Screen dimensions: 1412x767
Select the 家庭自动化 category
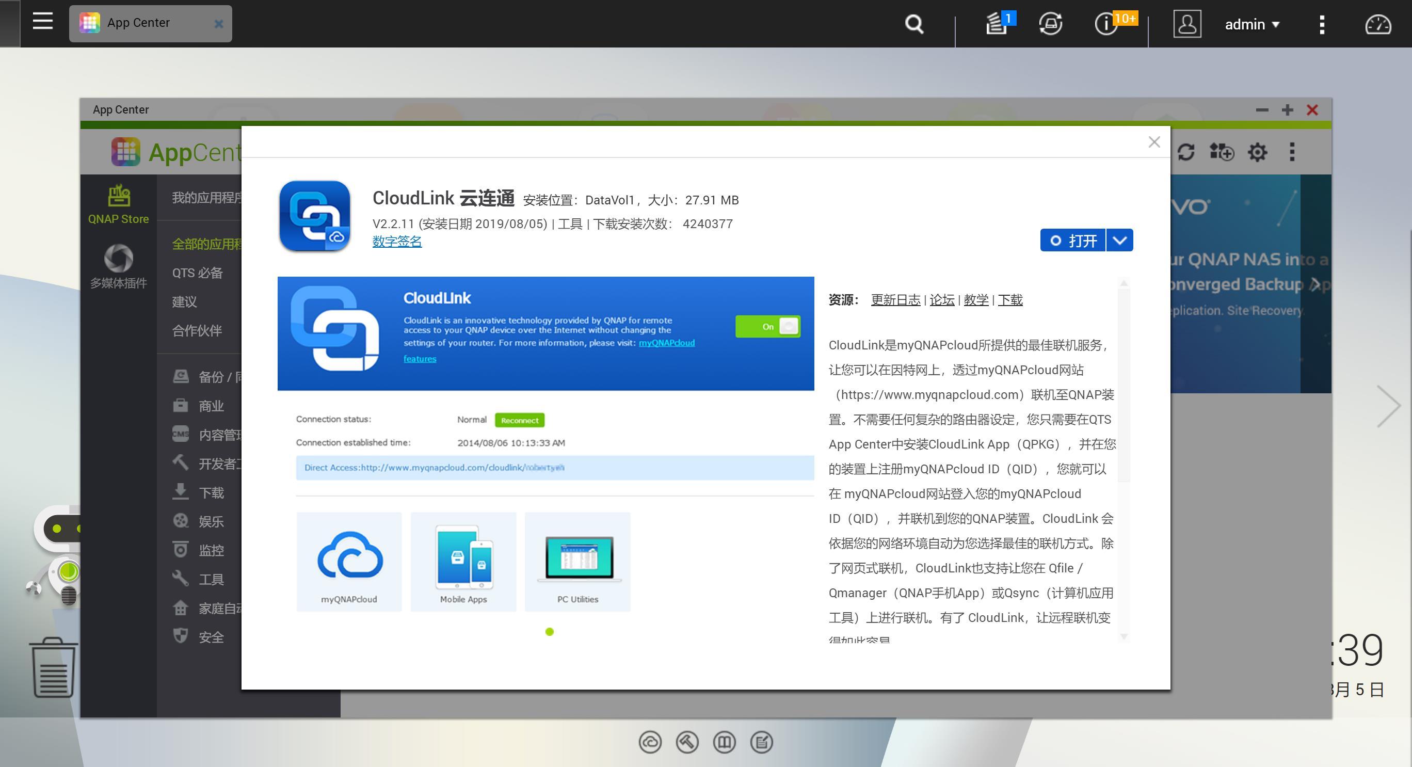[x=206, y=609]
